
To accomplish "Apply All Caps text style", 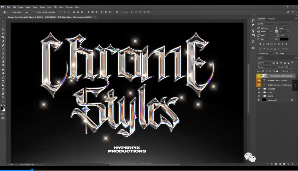I will point(268,44).
